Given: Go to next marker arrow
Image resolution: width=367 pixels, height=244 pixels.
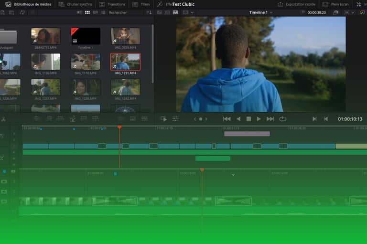Looking at the screenshot, I should pos(206,119).
